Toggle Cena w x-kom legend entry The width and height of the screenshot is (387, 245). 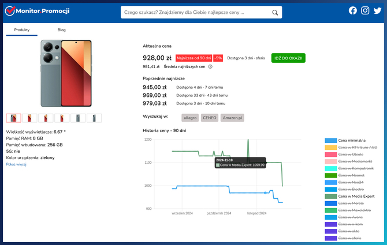(344, 224)
